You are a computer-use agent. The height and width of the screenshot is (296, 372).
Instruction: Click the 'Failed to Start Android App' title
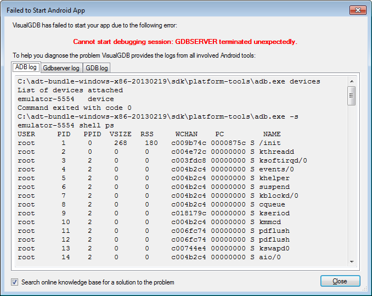pyautogui.click(x=46, y=10)
